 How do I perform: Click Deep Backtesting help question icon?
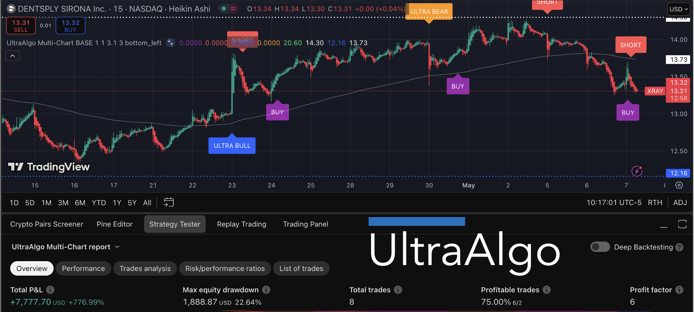click(679, 247)
